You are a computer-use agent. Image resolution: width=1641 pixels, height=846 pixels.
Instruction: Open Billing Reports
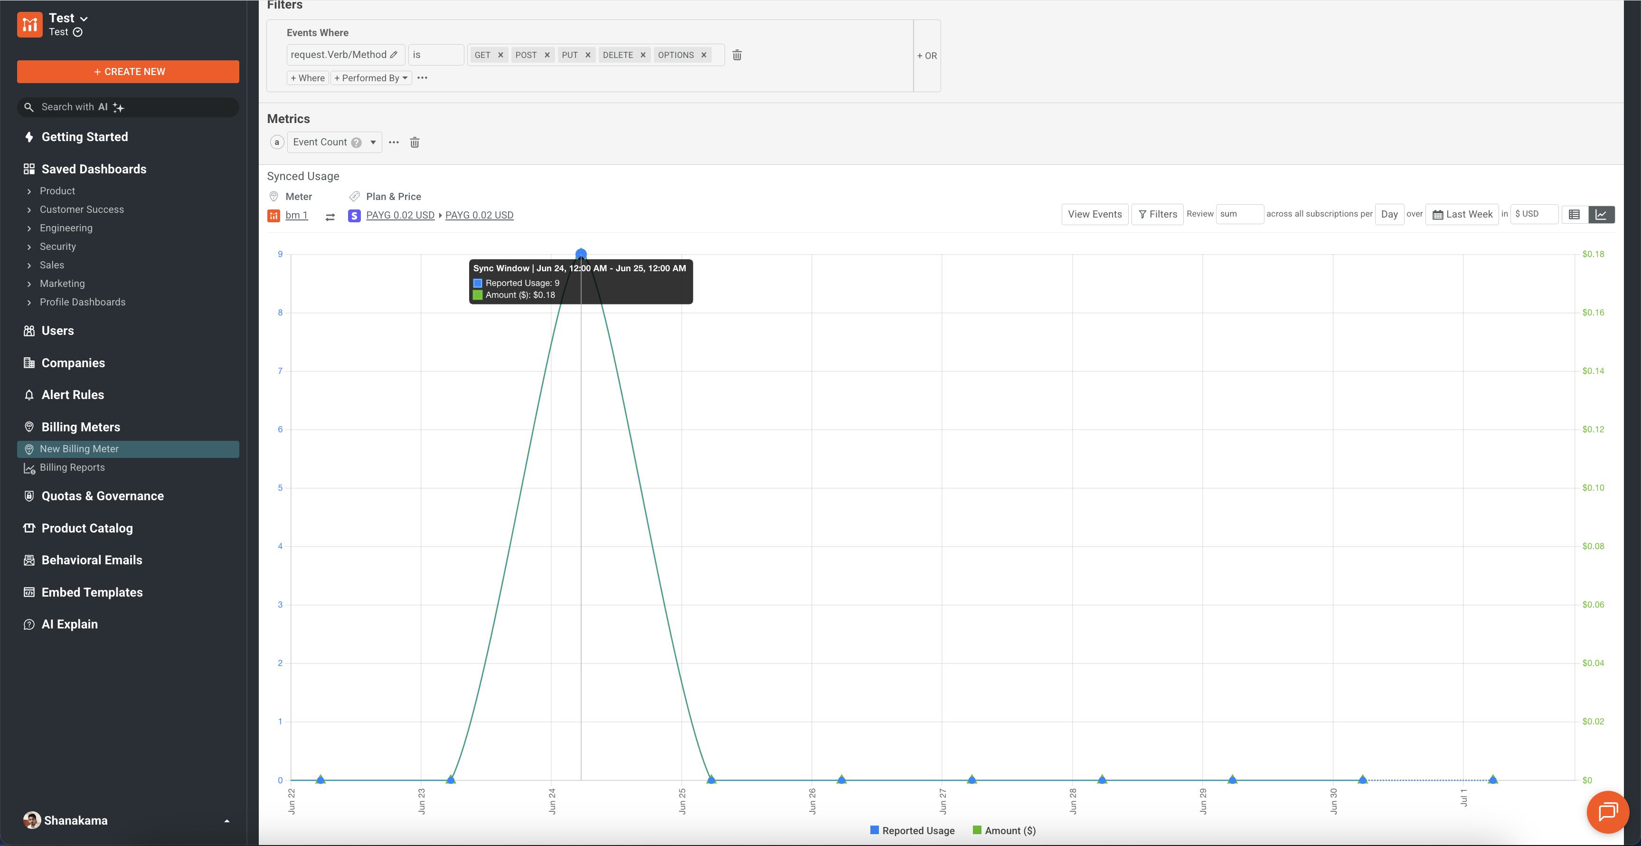72,467
